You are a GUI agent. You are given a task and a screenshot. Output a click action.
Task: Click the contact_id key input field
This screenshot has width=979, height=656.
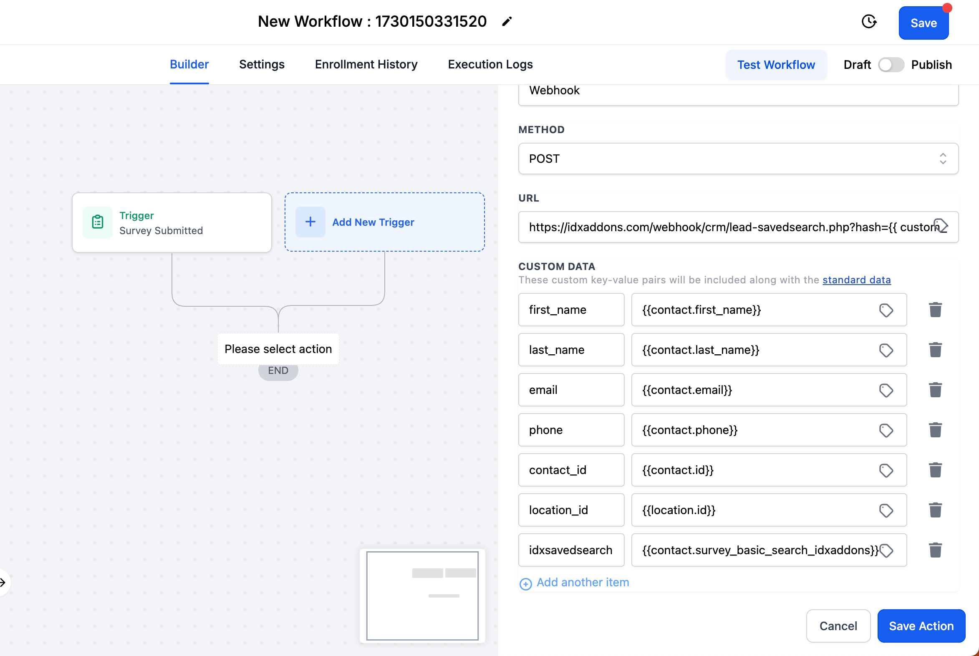570,470
